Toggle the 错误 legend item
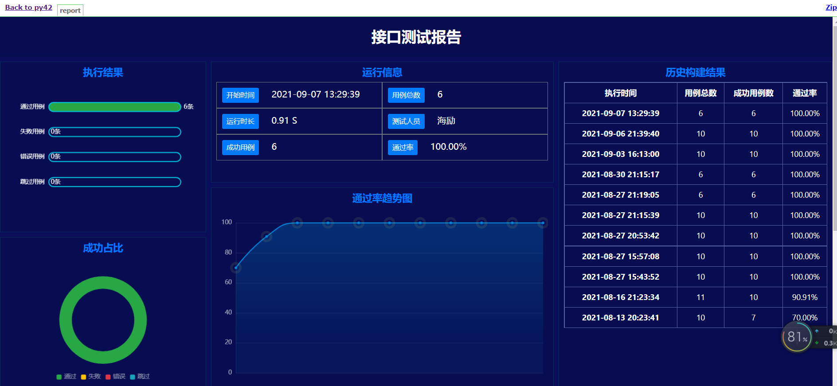Viewport: 837px width, 386px height. click(115, 377)
